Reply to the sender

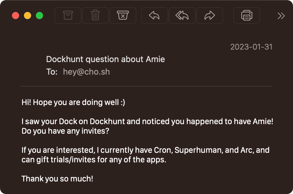click(154, 15)
